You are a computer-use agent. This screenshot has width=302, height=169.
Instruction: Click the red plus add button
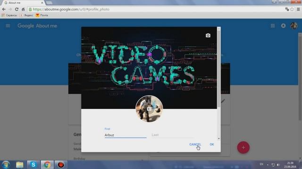pyautogui.click(x=243, y=147)
